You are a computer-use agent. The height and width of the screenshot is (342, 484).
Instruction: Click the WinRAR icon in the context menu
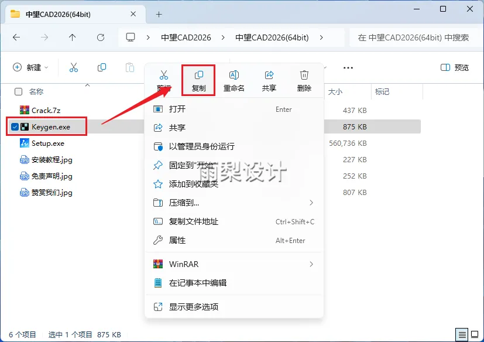158,264
